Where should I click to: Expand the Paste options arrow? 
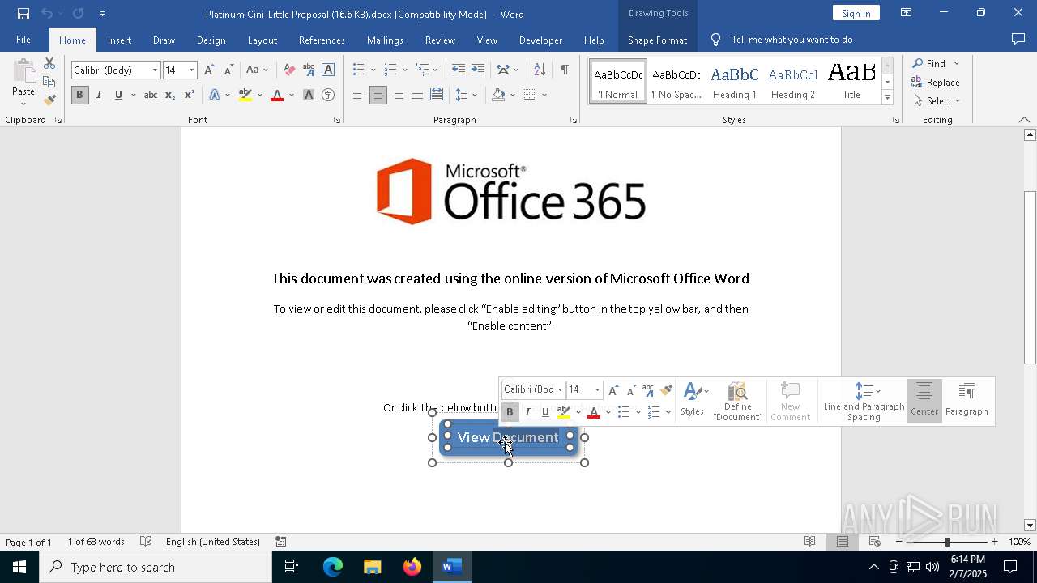[23, 103]
